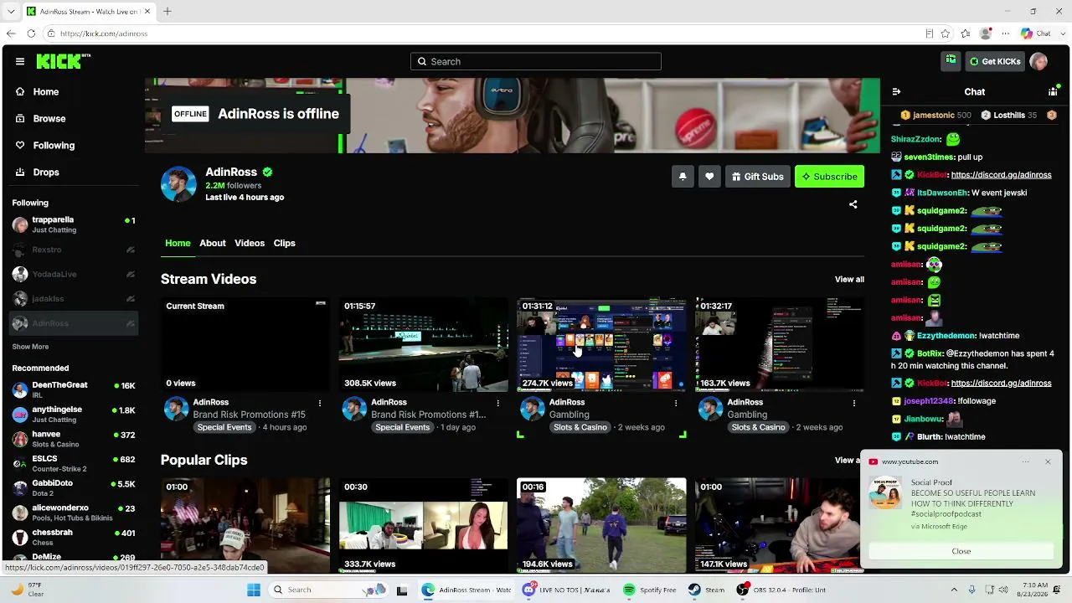Image resolution: width=1072 pixels, height=603 pixels.
Task: Open options for the 163.7K views Gambling video
Action: pyautogui.click(x=854, y=403)
